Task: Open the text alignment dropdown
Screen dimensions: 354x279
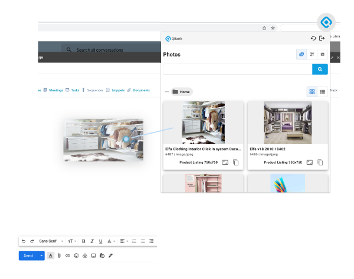Action: (124, 241)
